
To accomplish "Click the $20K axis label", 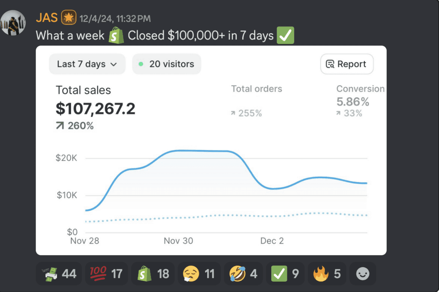I will (x=66, y=158).
